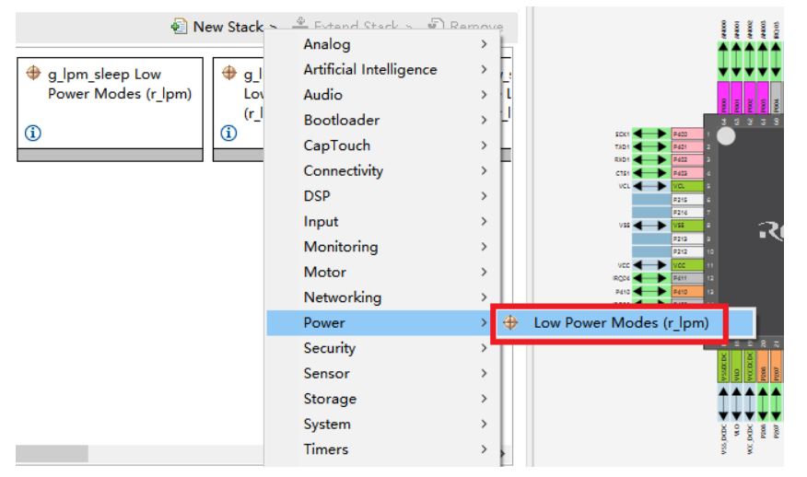The width and height of the screenshot is (807, 477).
Task: Click the RXD1 pin direction arrow
Action: [x=649, y=159]
